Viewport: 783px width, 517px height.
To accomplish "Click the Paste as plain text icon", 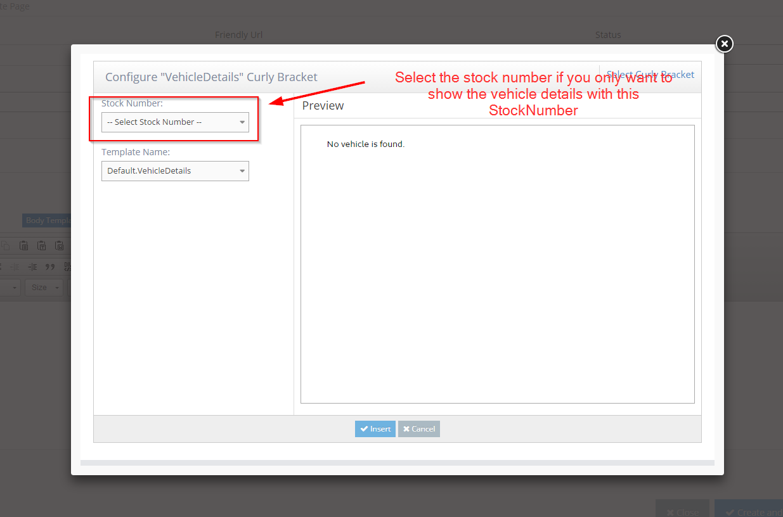I will [x=41, y=246].
